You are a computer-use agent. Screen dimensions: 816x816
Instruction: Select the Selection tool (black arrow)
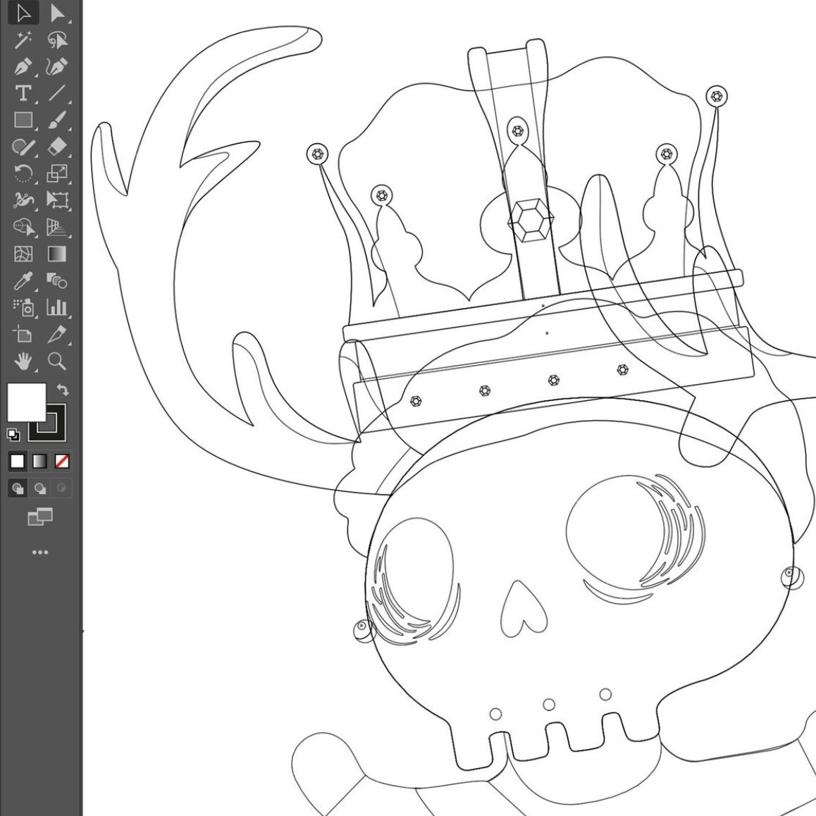(23, 13)
